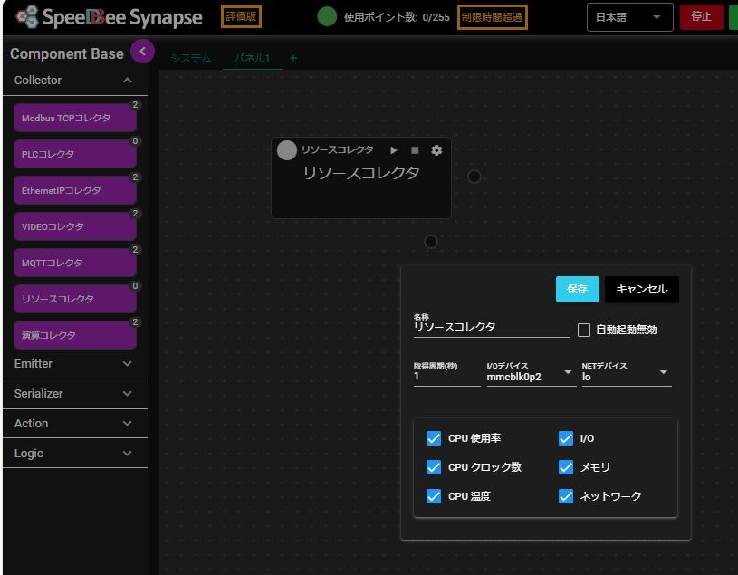Disable the CPU温度 checkbox
This screenshot has width=738, height=575.
point(433,496)
